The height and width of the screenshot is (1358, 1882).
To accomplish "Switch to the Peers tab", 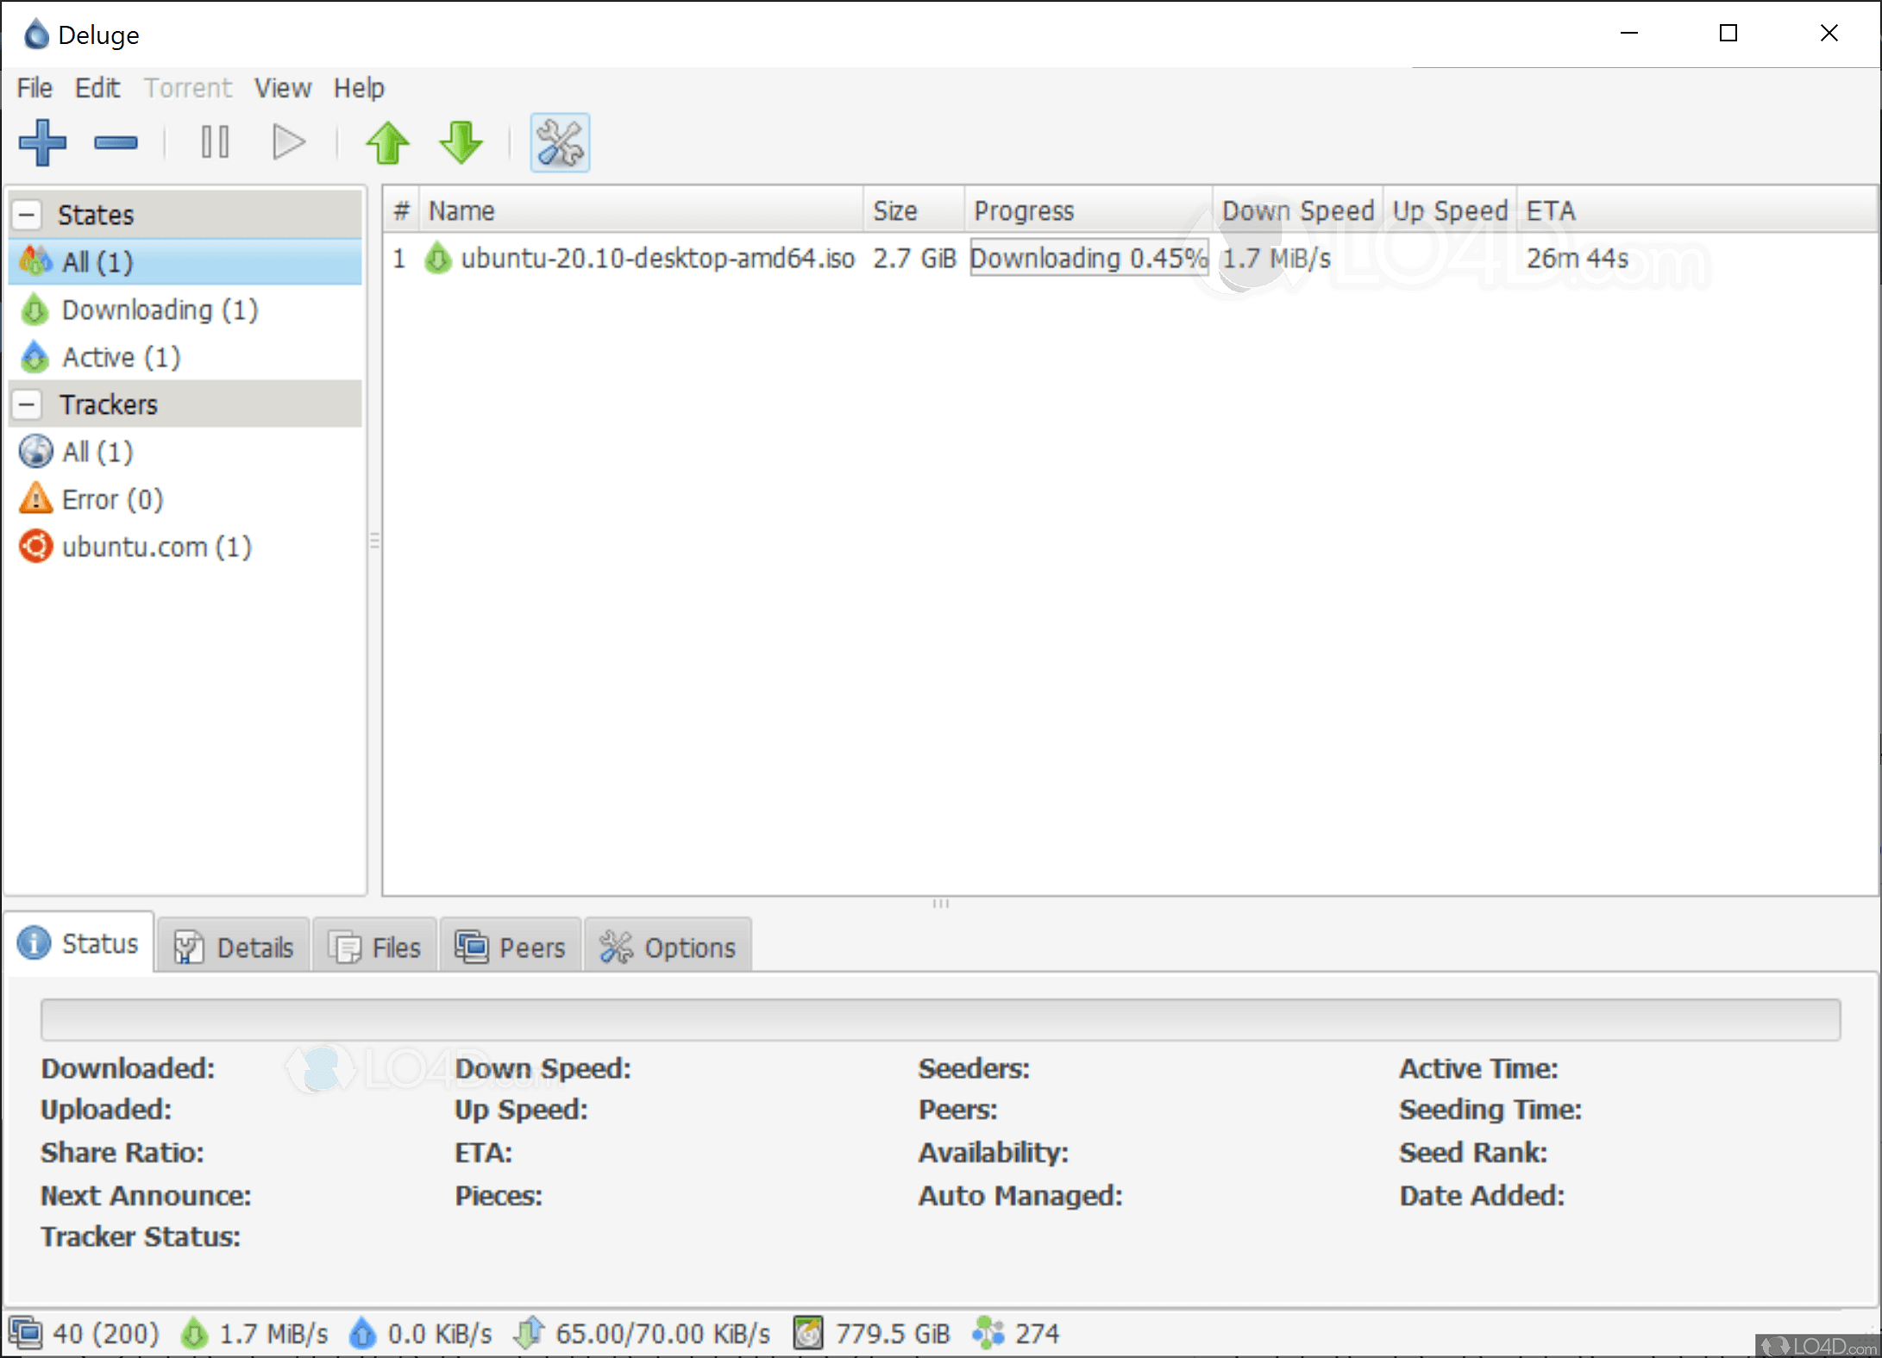I will tap(511, 947).
